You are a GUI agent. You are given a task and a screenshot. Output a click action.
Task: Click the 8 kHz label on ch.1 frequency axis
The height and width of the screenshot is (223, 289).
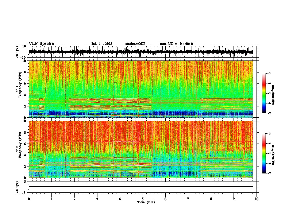(25, 72)
